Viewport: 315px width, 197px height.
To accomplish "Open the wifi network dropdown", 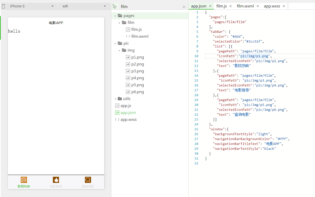I will click(x=84, y=6).
